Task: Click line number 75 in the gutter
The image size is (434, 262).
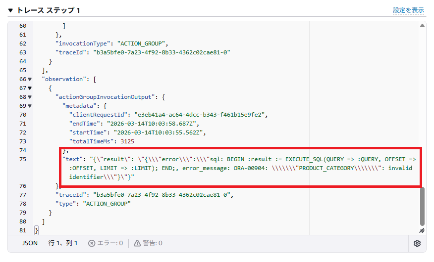Action: point(22,159)
